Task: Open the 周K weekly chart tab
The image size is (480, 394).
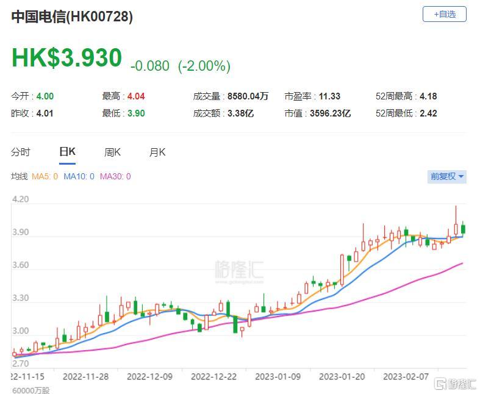Action: pyautogui.click(x=112, y=152)
